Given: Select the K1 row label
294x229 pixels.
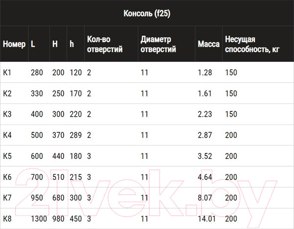Looking at the screenshot, I should [x=7, y=73].
